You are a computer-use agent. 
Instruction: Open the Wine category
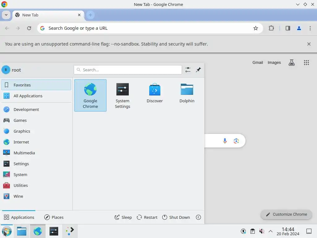[x=36, y=196]
